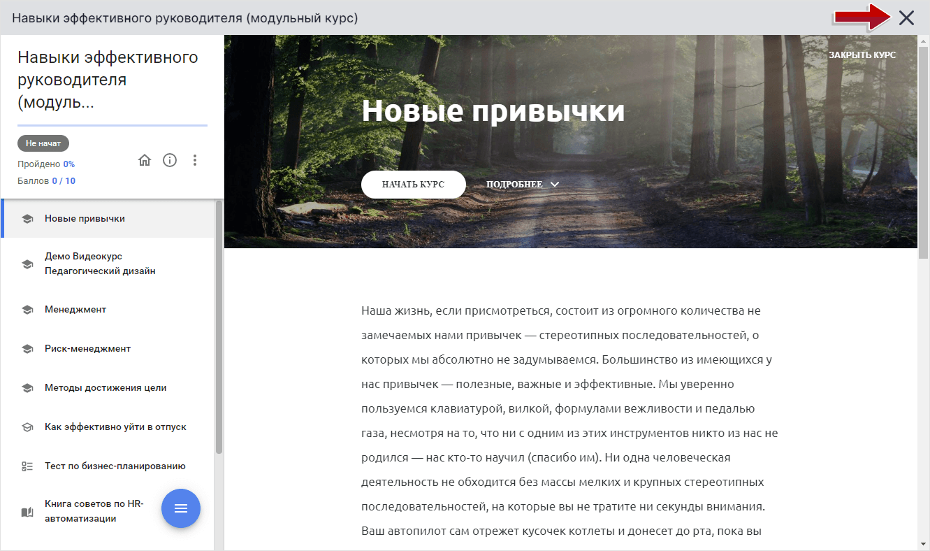Open the three-dot course options menu

(x=195, y=159)
